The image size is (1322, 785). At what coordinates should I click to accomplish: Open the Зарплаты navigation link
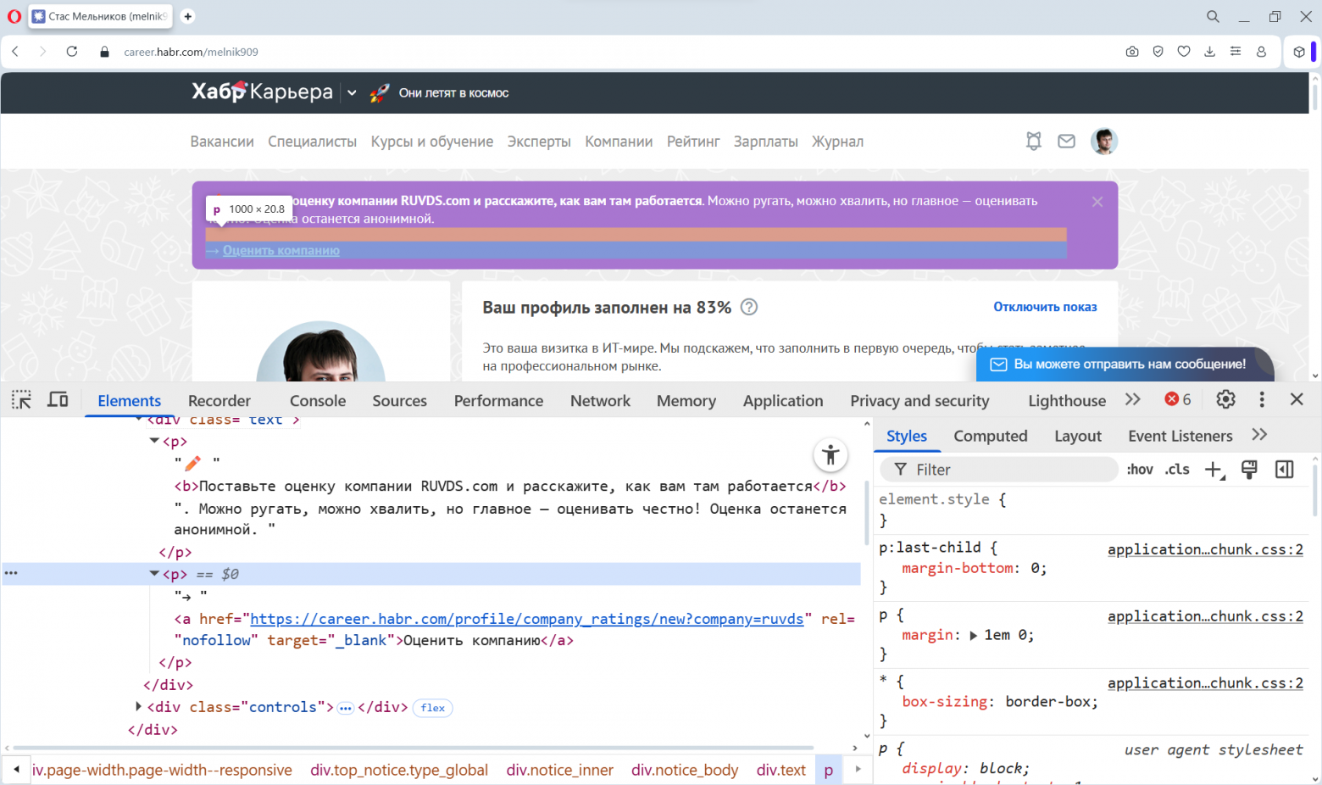[766, 142]
